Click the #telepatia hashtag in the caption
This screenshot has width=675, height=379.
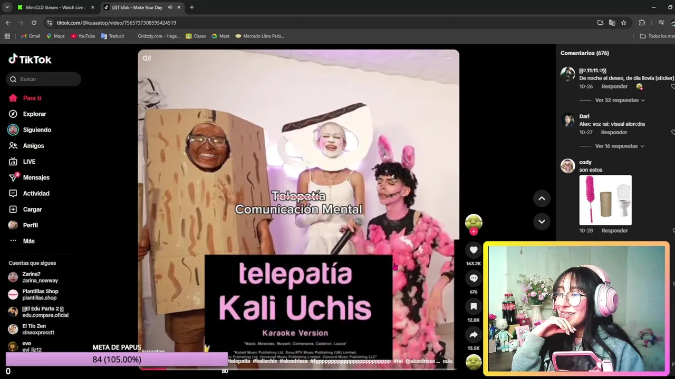(x=239, y=361)
